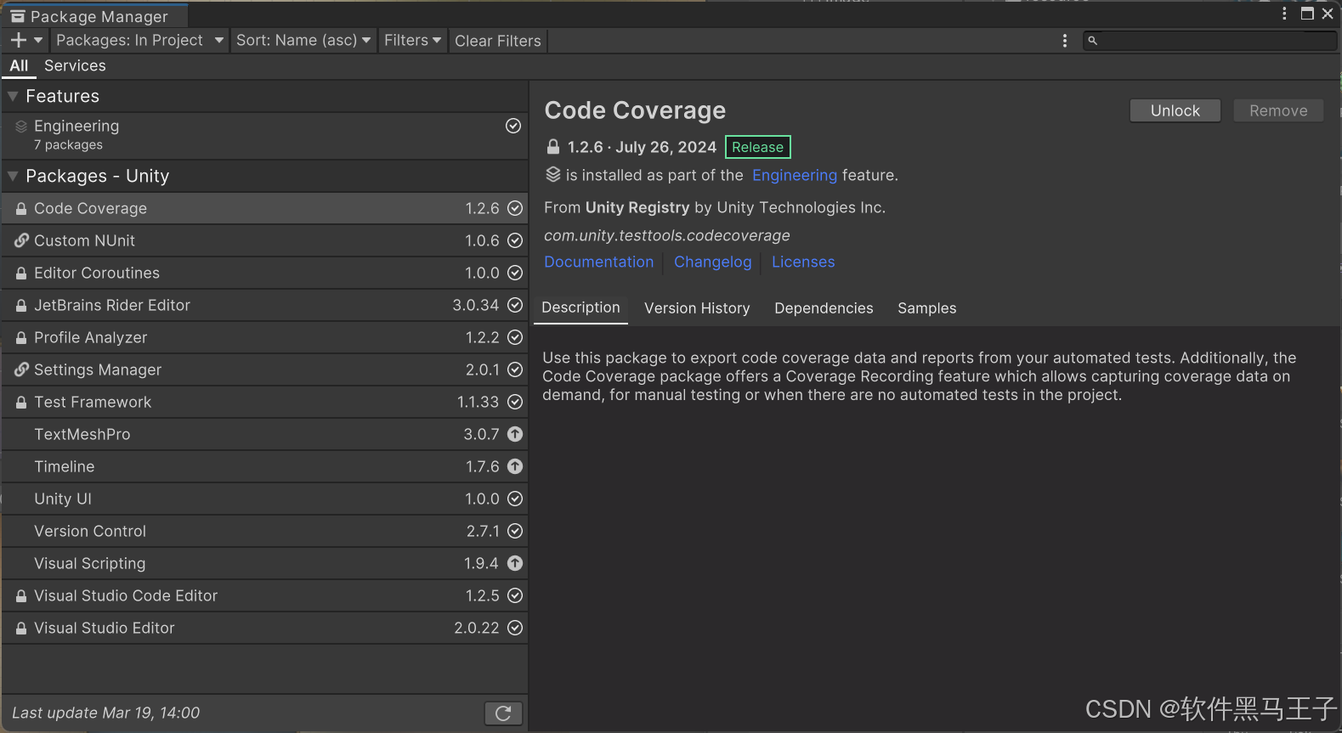Viewport: 1342px width, 733px height.
Task: Select the Engineering feature set
Action: tap(264, 135)
